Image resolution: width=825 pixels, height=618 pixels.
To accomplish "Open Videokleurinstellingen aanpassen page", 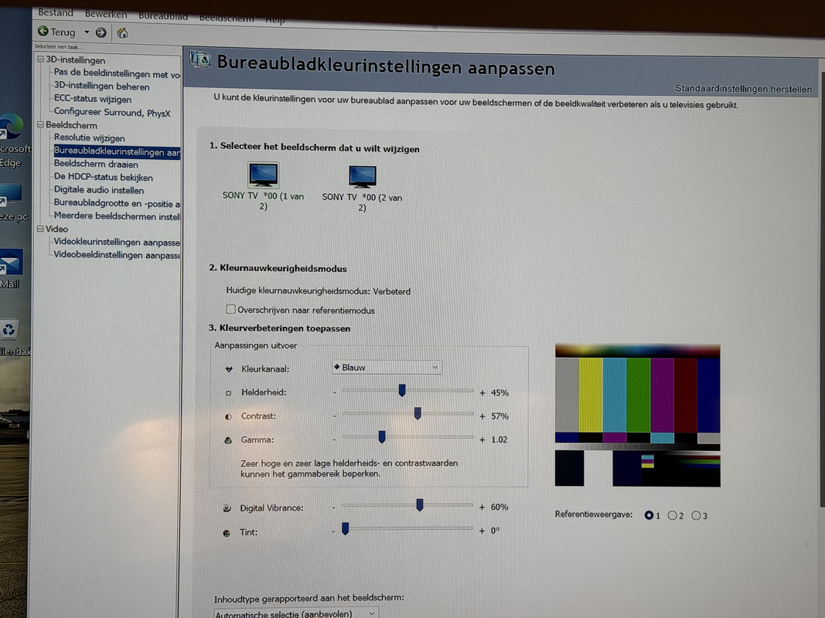I will (x=117, y=242).
